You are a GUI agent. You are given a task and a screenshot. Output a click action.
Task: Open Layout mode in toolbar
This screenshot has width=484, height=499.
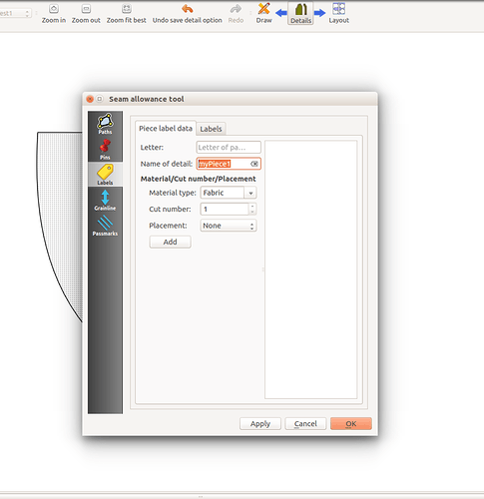pyautogui.click(x=338, y=13)
